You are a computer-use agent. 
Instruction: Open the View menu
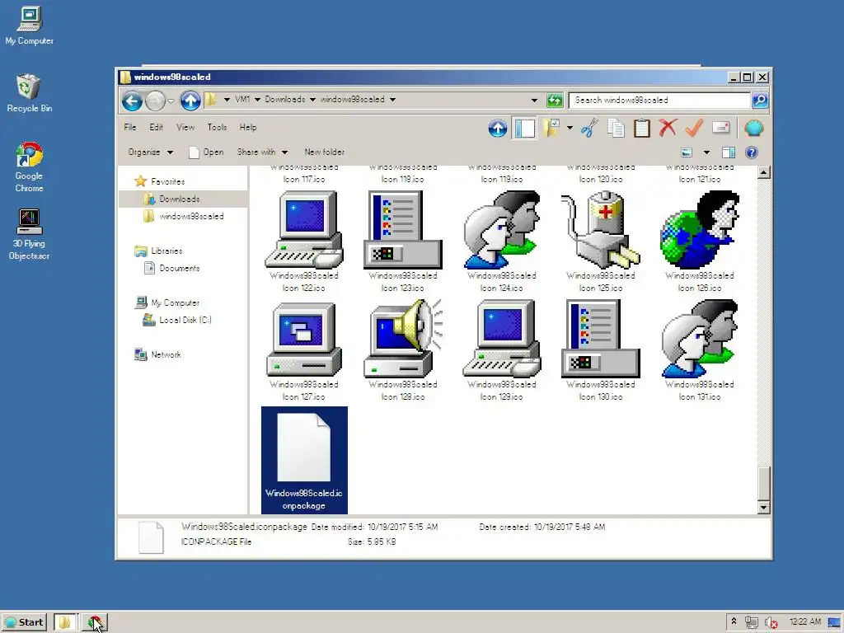(x=185, y=128)
